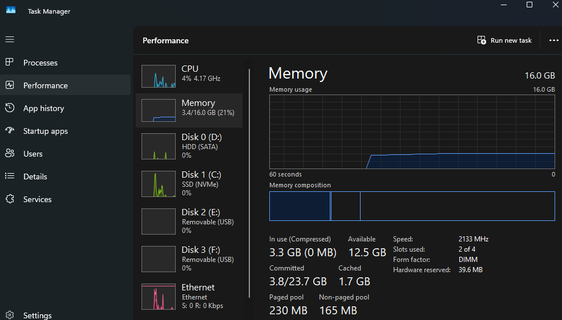Click the Performance page heading
562x320 pixels.
pyautogui.click(x=165, y=40)
